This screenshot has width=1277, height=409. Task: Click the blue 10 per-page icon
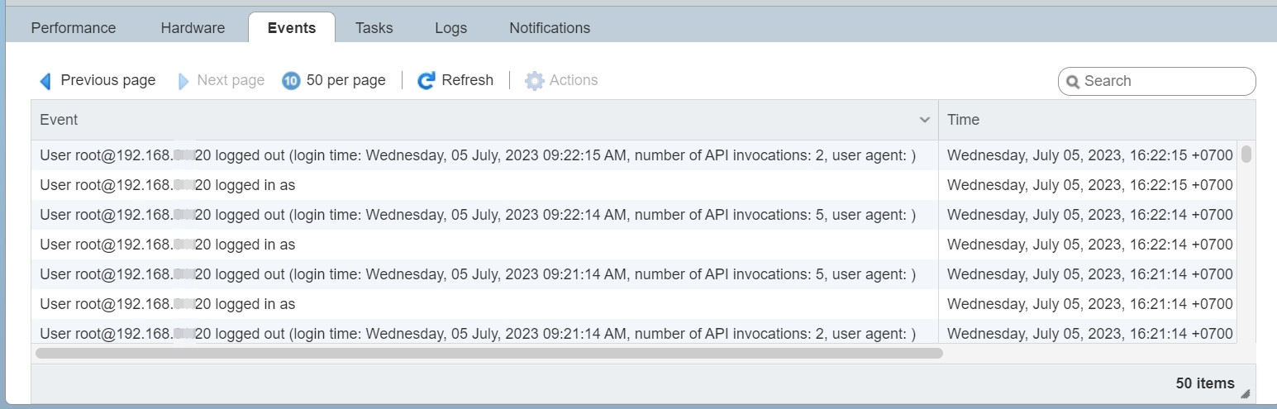tap(291, 81)
